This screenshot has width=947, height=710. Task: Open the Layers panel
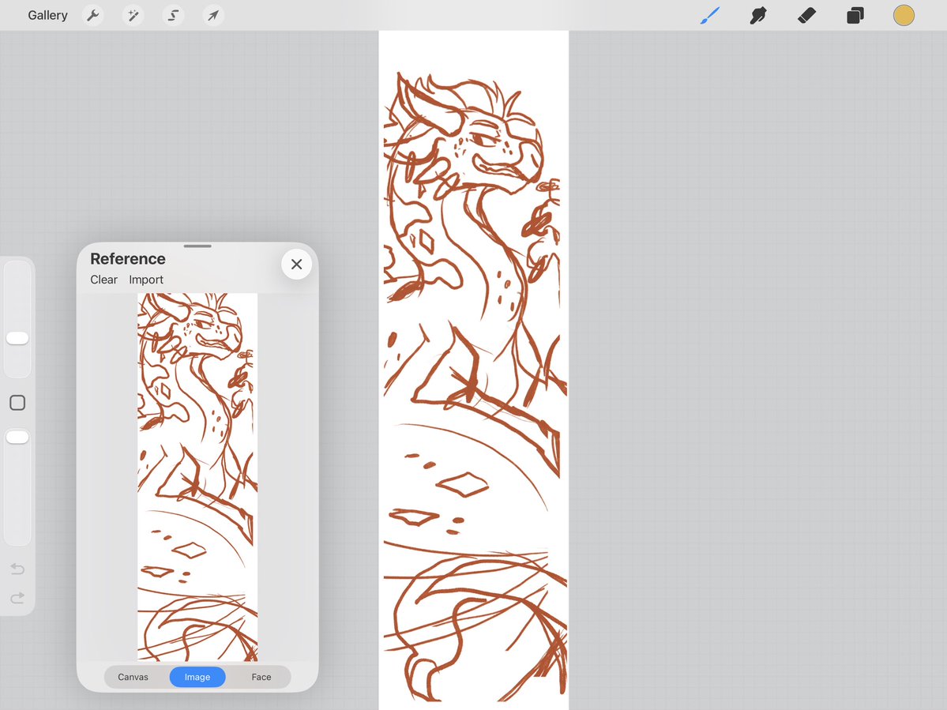pos(855,15)
